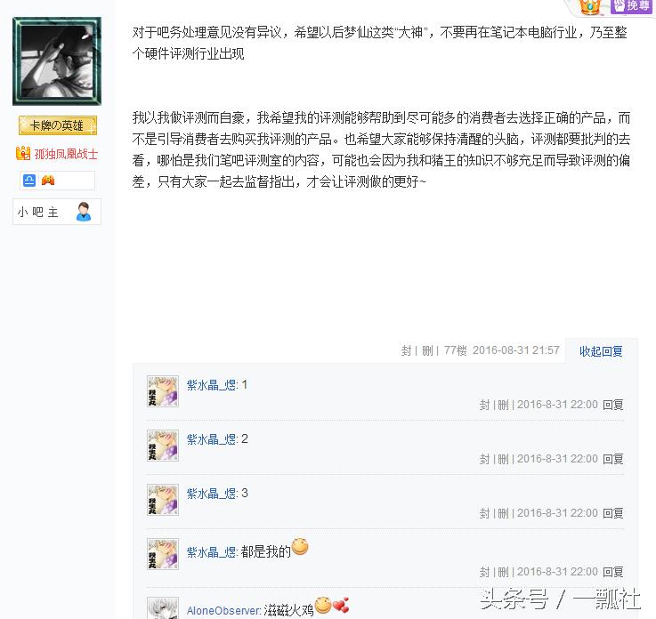Click the 小吧主 moderator person icon
This screenshot has height=619, width=656.
(x=84, y=212)
